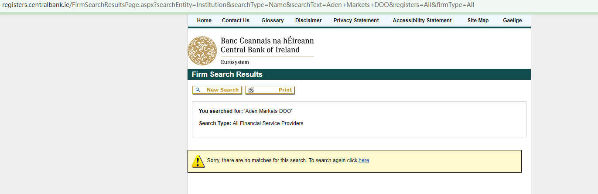Click the 'Aden Markets DOO' search term text
Image resolution: width=598 pixels, height=194 pixels.
coord(268,111)
